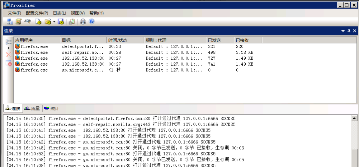This screenshot has width=359, height=167.
Task: Open the help question mark icon
Action: click(x=92, y=22)
